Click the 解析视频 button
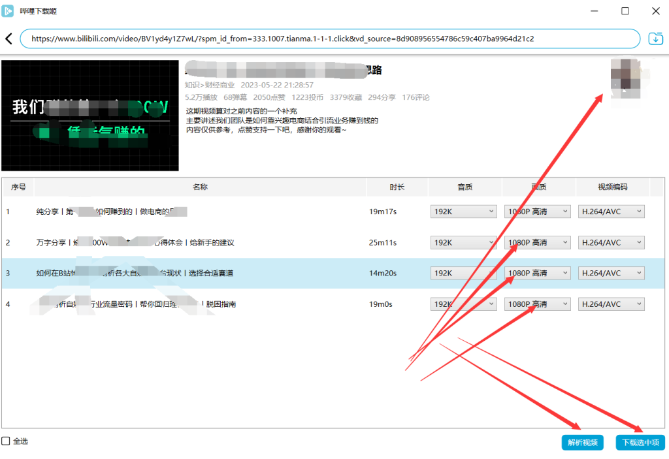Screen dimensions: 669x459 click(x=582, y=443)
